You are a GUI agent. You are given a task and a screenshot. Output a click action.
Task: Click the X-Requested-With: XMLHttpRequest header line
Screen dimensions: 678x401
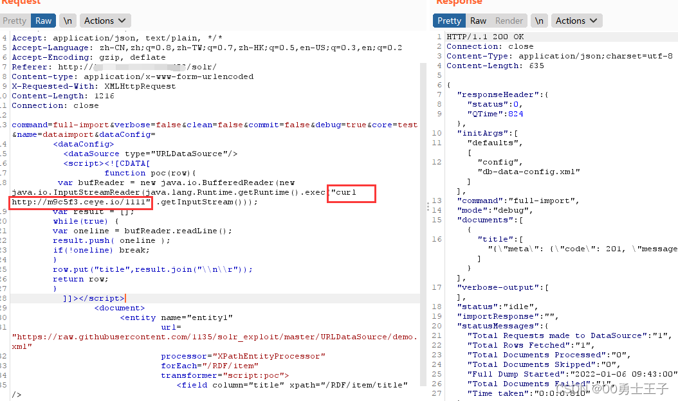[94, 86]
